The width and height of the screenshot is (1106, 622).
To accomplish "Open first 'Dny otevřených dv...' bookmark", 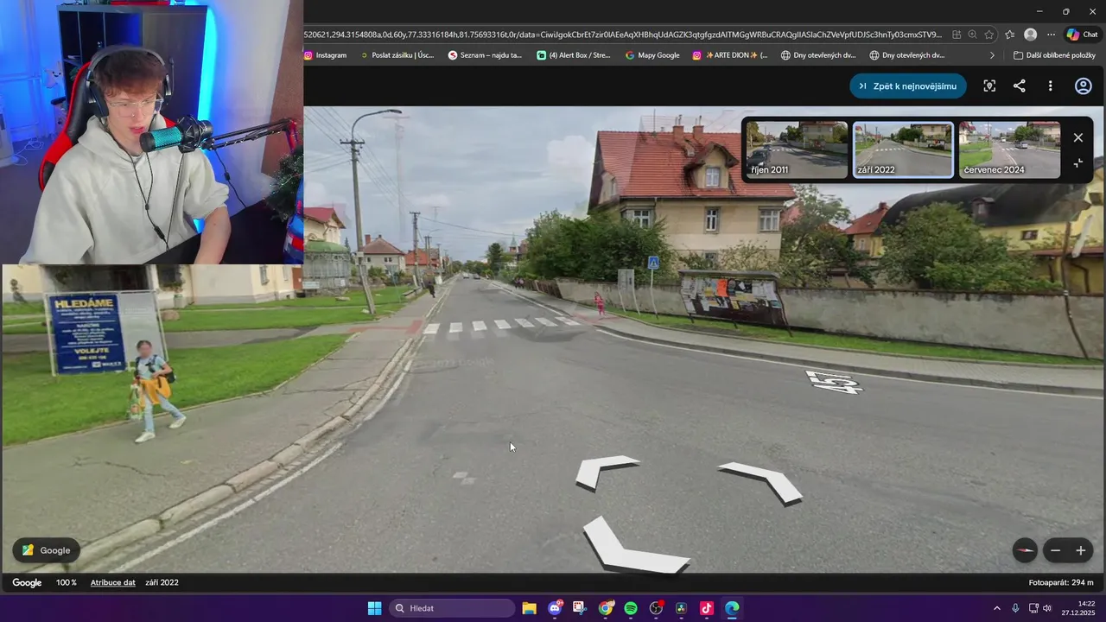I will 818,55.
